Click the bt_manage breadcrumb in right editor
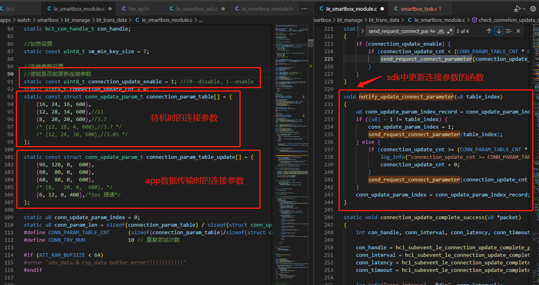The height and width of the screenshot is (285, 539). (350, 20)
